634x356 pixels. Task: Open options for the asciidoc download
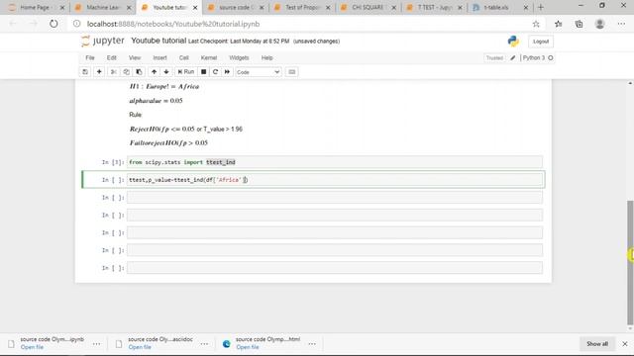(204, 344)
